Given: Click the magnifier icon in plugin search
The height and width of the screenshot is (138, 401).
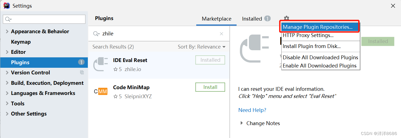Looking at the screenshot, I should tap(96, 34).
